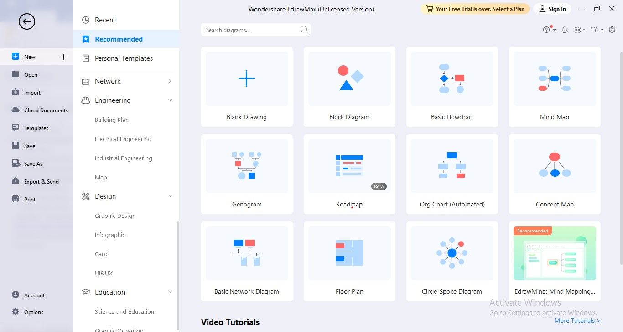The image size is (623, 332).
Task: Click the blue New plus icon
Action: 16,57
